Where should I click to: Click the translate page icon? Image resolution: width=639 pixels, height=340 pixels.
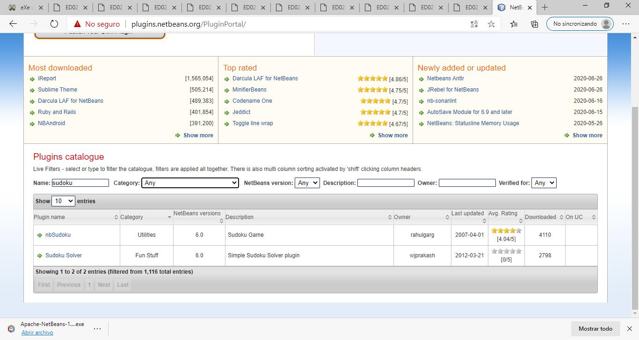tap(474, 24)
